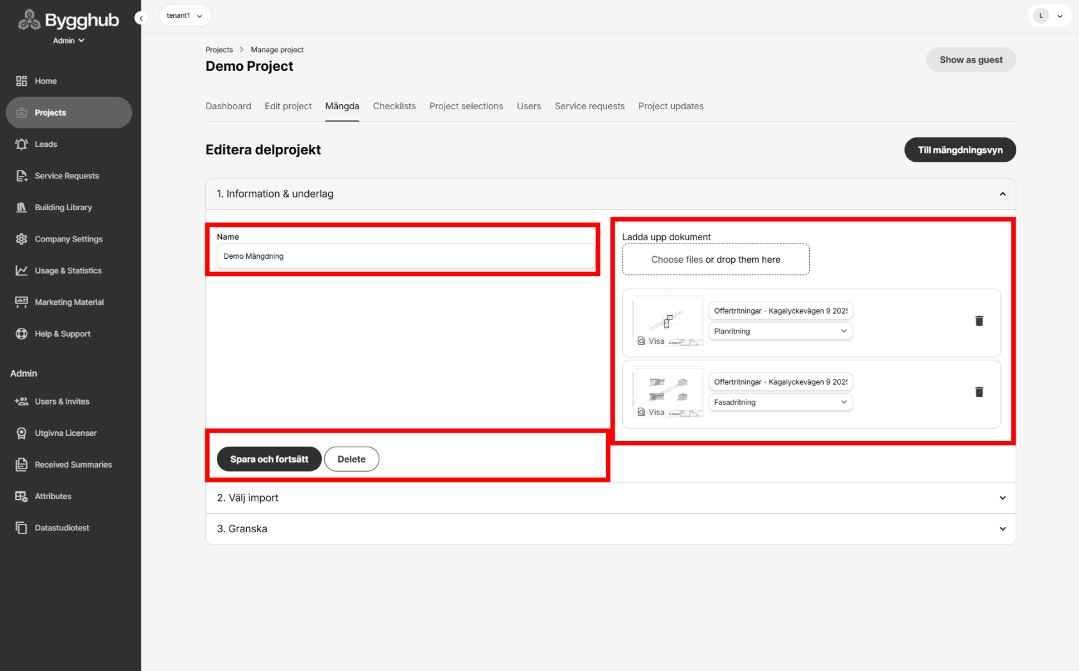Switch to the Checklists tab
Viewport: 1079px width, 671px height.
coord(394,106)
